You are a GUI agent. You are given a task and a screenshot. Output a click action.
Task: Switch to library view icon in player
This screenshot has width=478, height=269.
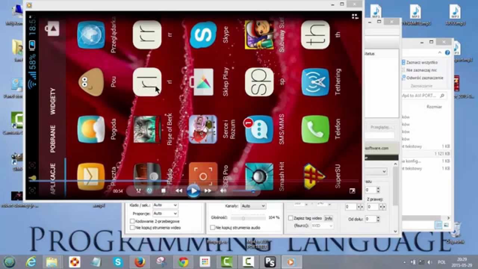click(355, 16)
